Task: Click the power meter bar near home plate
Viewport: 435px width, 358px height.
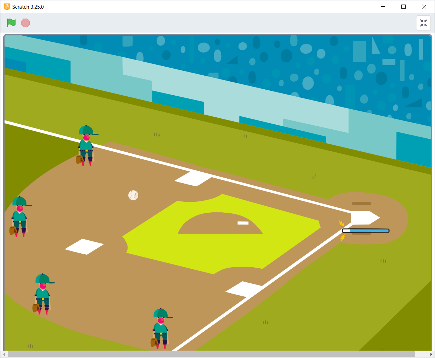Action: pos(366,230)
